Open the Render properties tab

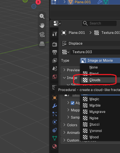(x=55, y=44)
